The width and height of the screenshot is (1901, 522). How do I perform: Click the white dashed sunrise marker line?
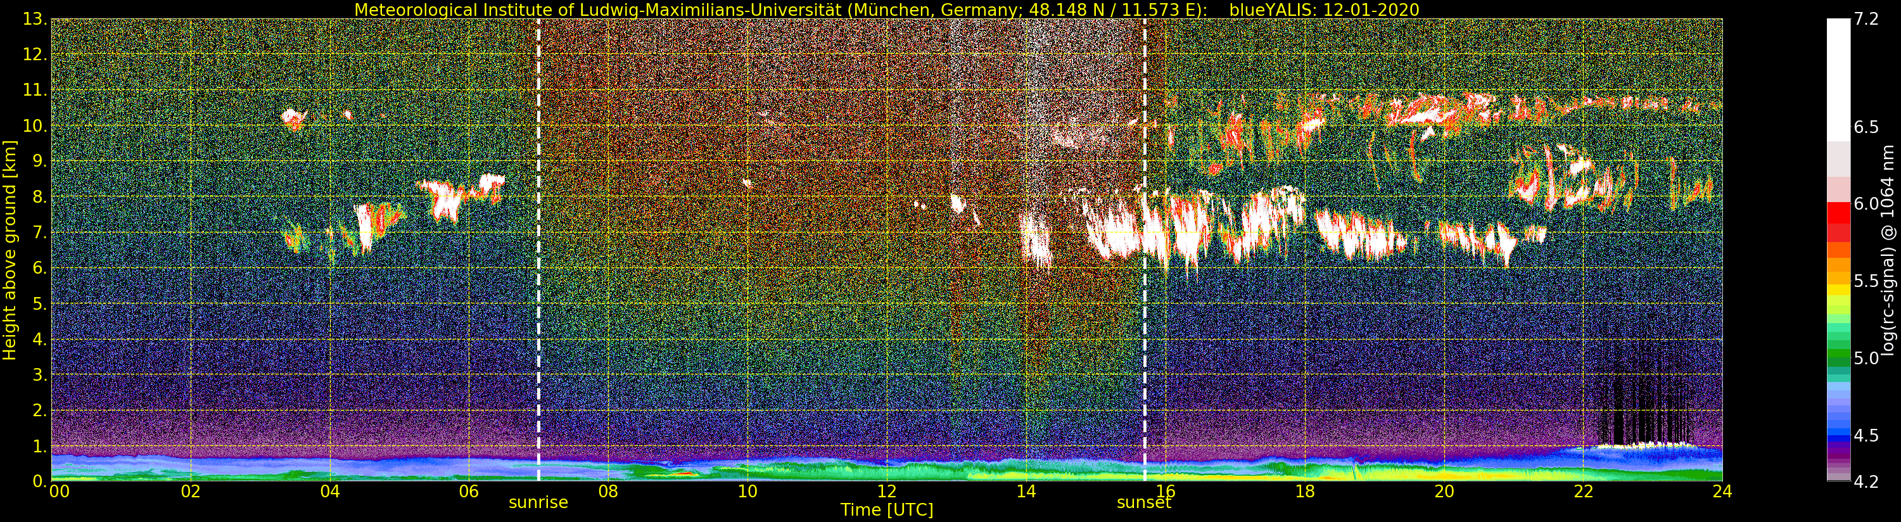point(538,250)
